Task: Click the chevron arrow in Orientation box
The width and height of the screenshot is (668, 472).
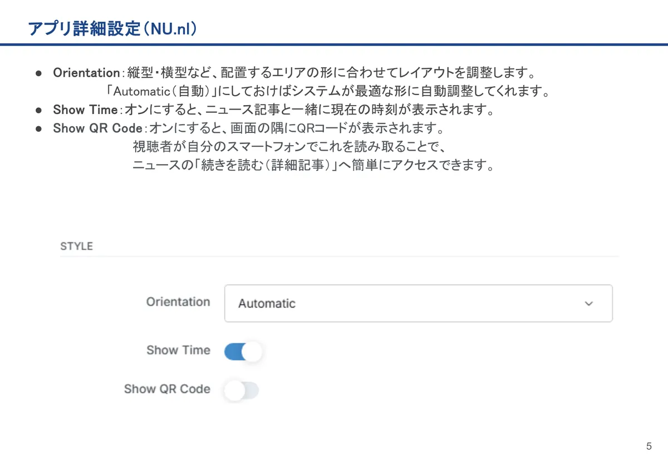Action: pyautogui.click(x=589, y=304)
